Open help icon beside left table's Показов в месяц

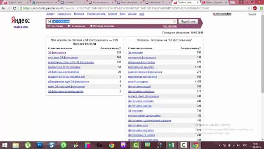click(x=120, y=48)
